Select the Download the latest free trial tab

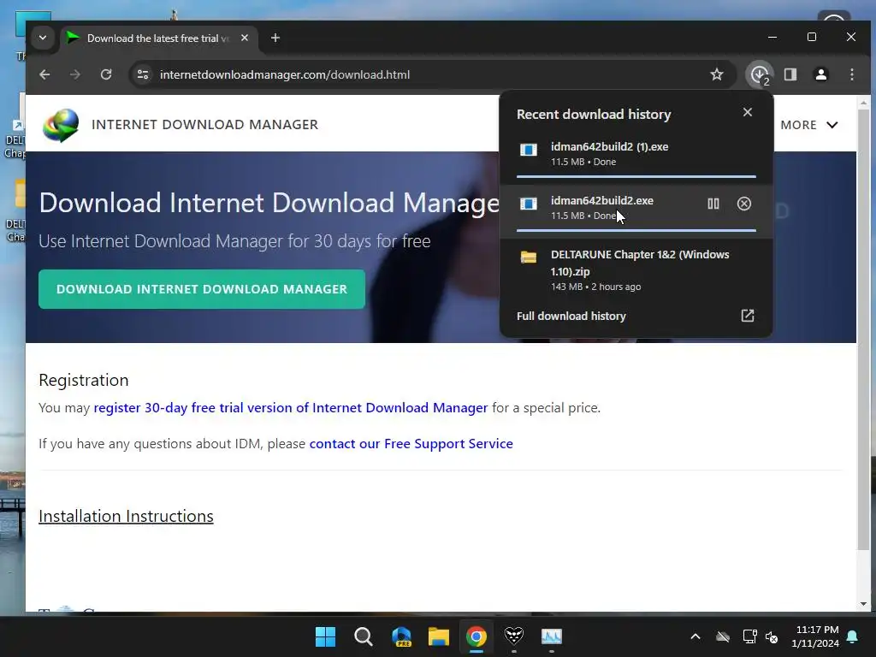tap(158, 38)
